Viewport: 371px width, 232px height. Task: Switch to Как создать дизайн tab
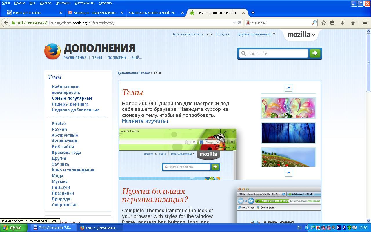coord(153,13)
